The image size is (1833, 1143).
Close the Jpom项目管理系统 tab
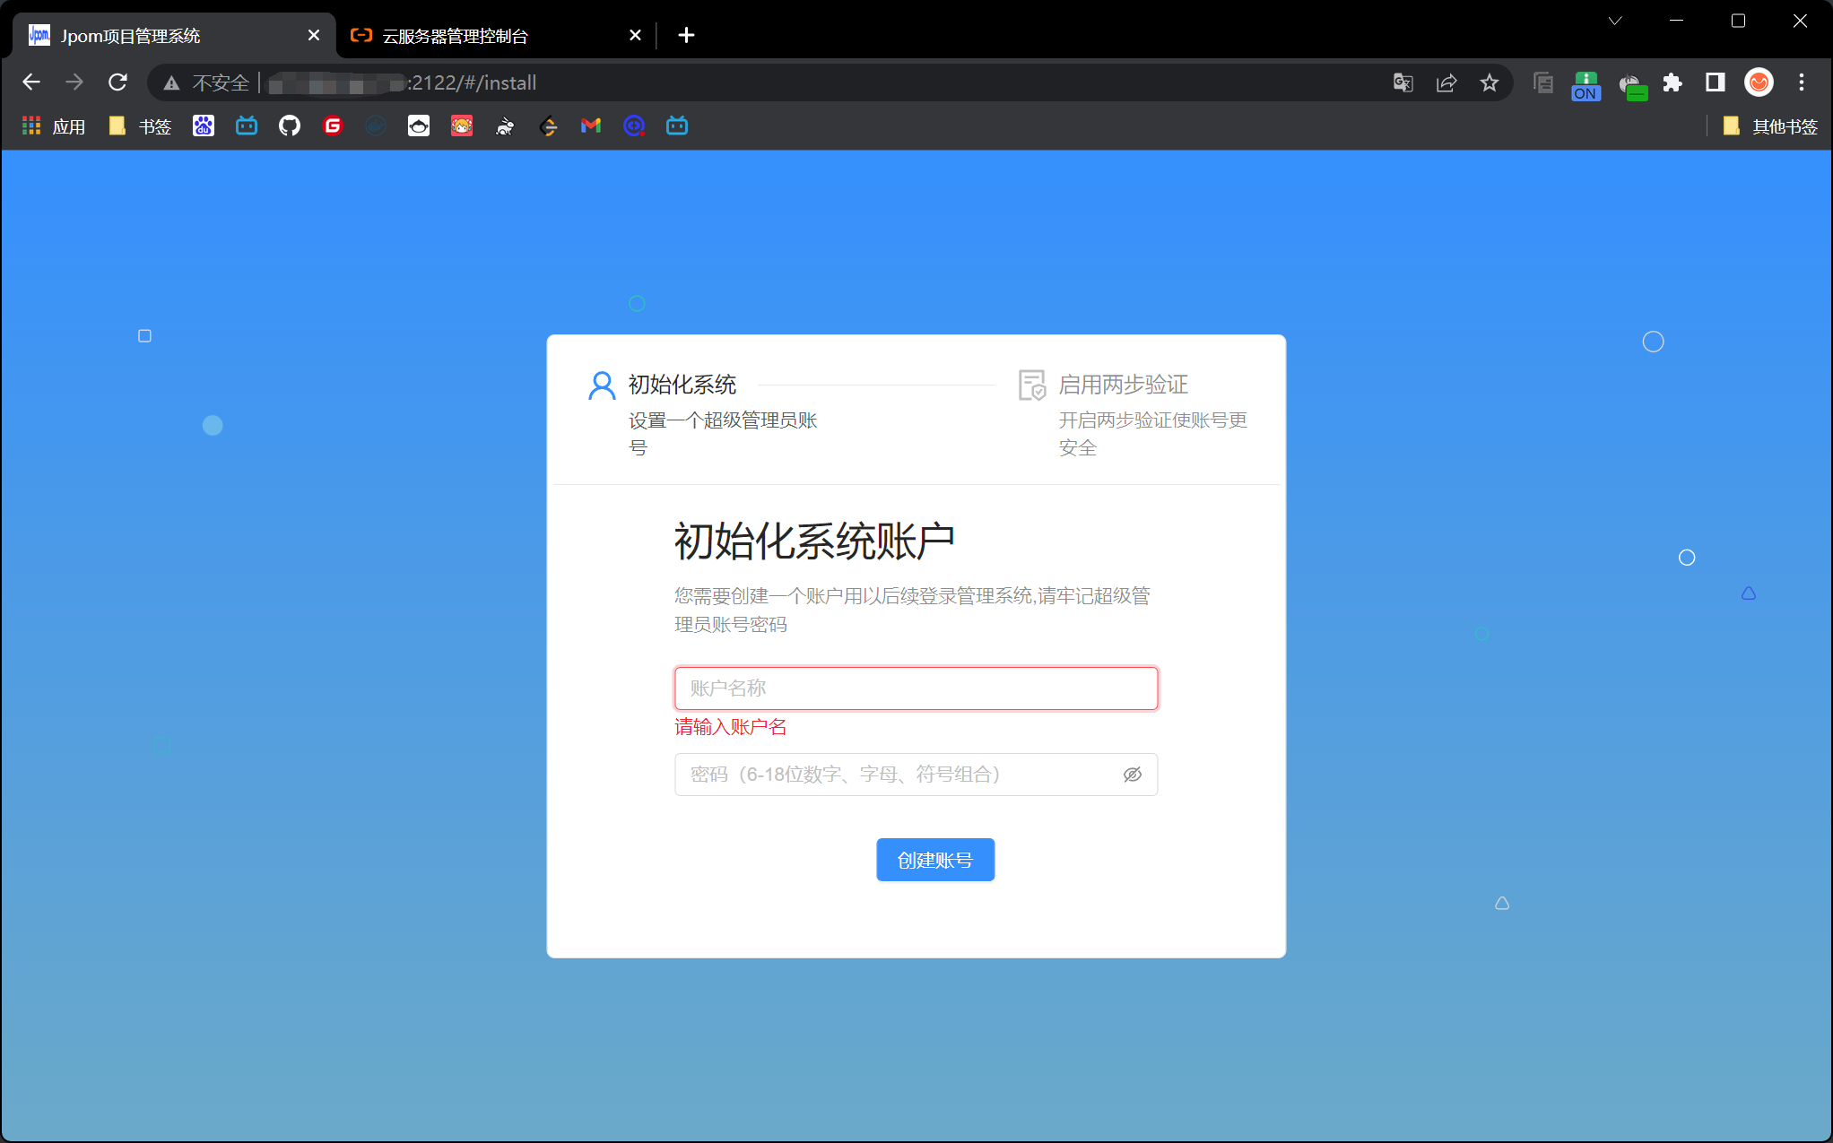click(x=313, y=36)
